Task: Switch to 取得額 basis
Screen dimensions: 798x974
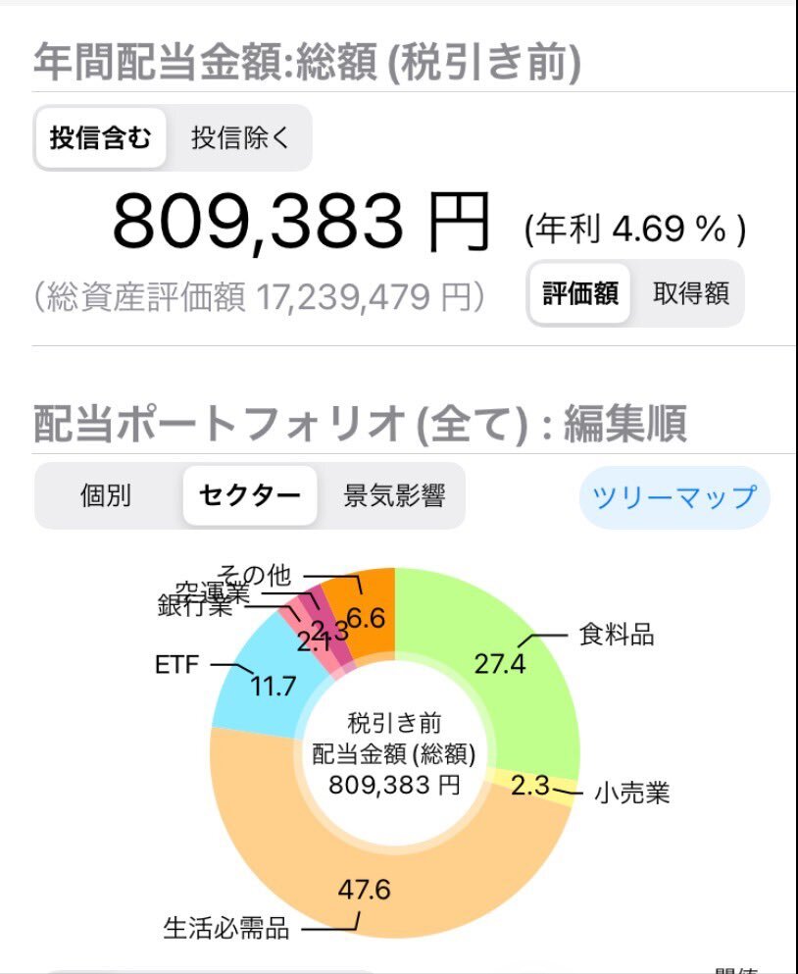Action: pos(690,293)
